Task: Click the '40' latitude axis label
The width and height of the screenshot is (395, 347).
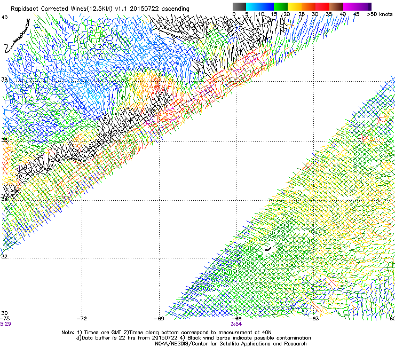Action: coord(4,18)
